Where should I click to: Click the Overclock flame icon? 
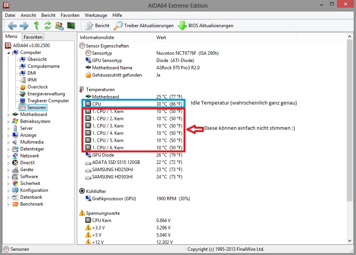click(x=23, y=87)
